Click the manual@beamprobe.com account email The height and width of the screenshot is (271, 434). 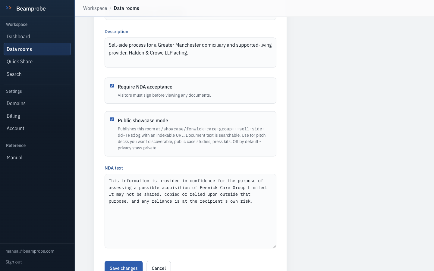coord(30,251)
